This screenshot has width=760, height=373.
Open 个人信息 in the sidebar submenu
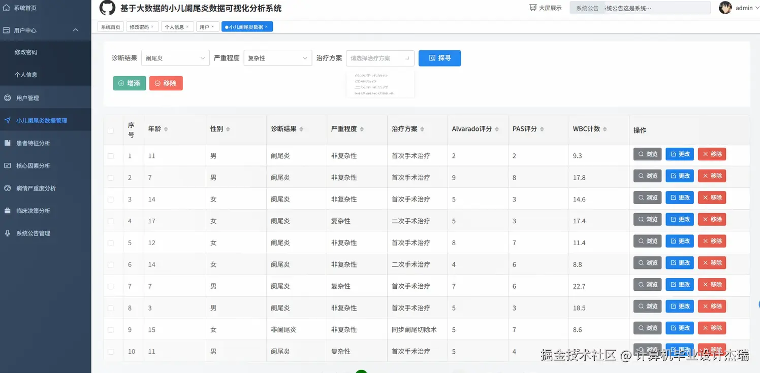pyautogui.click(x=26, y=75)
